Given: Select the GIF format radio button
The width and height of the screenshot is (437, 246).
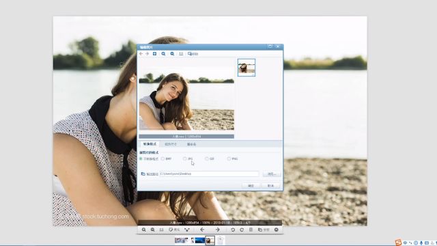Looking at the screenshot, I should click(x=206, y=159).
